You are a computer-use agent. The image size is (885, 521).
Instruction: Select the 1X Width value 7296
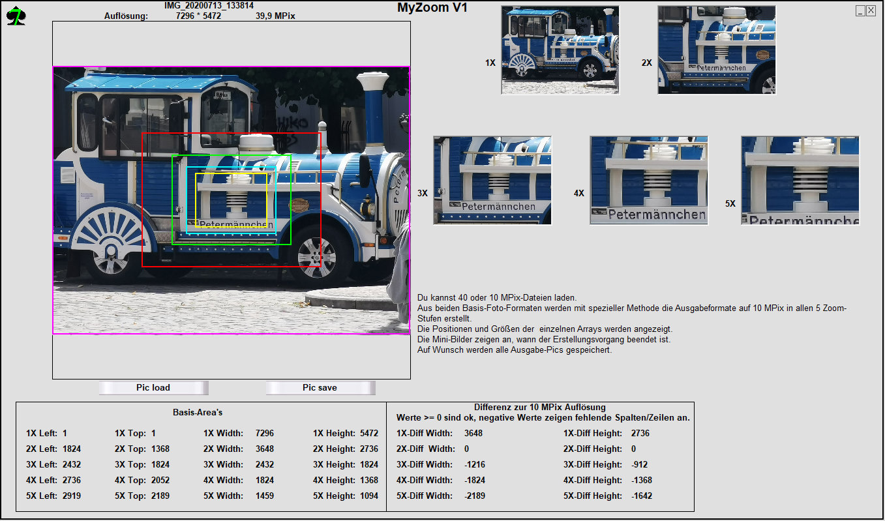(265, 434)
